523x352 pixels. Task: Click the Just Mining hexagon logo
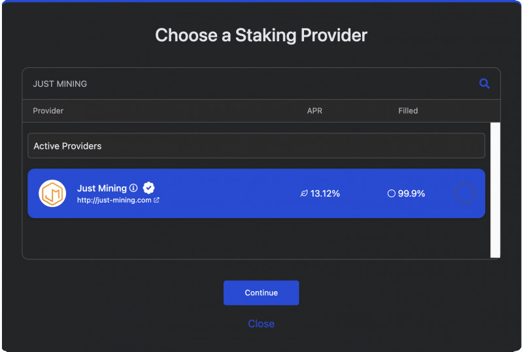pos(52,193)
